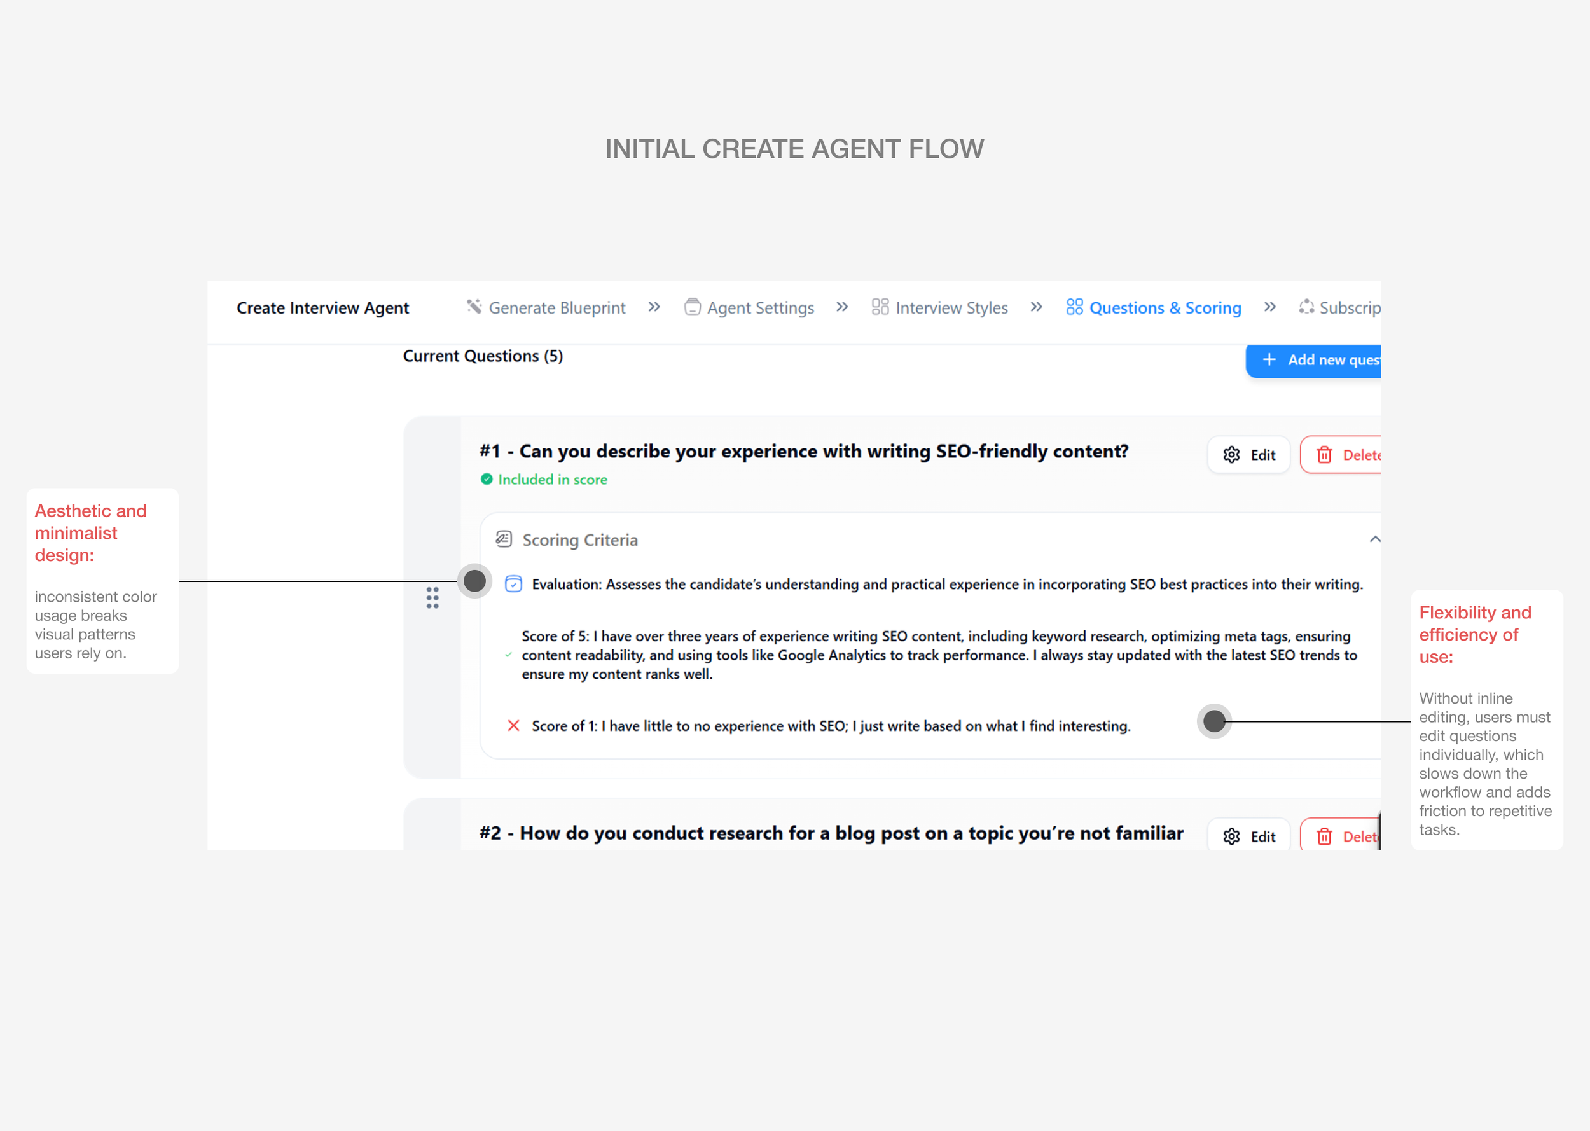The image size is (1590, 1131).
Task: Click the Subscription step icon
Action: click(1306, 307)
